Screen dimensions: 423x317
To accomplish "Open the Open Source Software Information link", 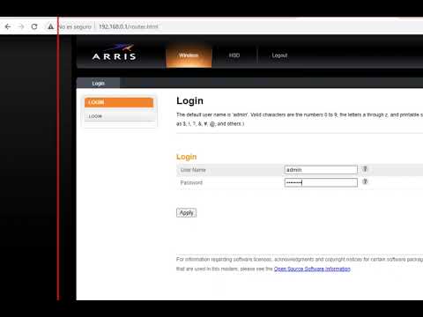I will [312, 269].
